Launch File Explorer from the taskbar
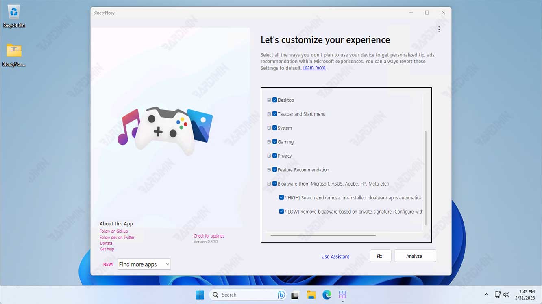The height and width of the screenshot is (304, 542). click(x=311, y=295)
